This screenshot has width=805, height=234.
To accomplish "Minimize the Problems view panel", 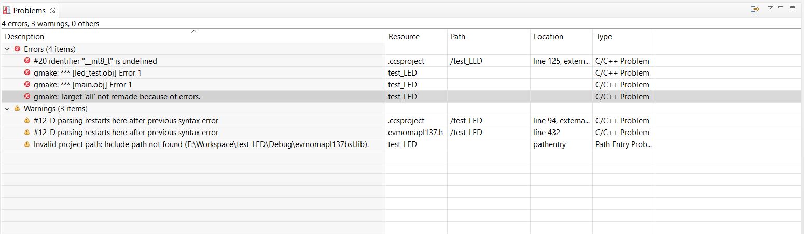I will pyautogui.click(x=781, y=8).
